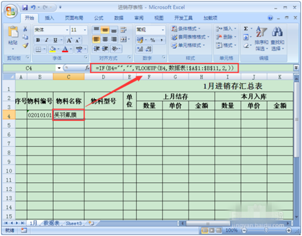Change the text orientation

[x=115, y=48]
